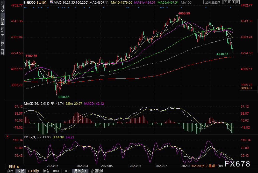Screen dimensions: 258x173
Task: Click the MA21:4434.01 value
Action: click(x=145, y=3)
